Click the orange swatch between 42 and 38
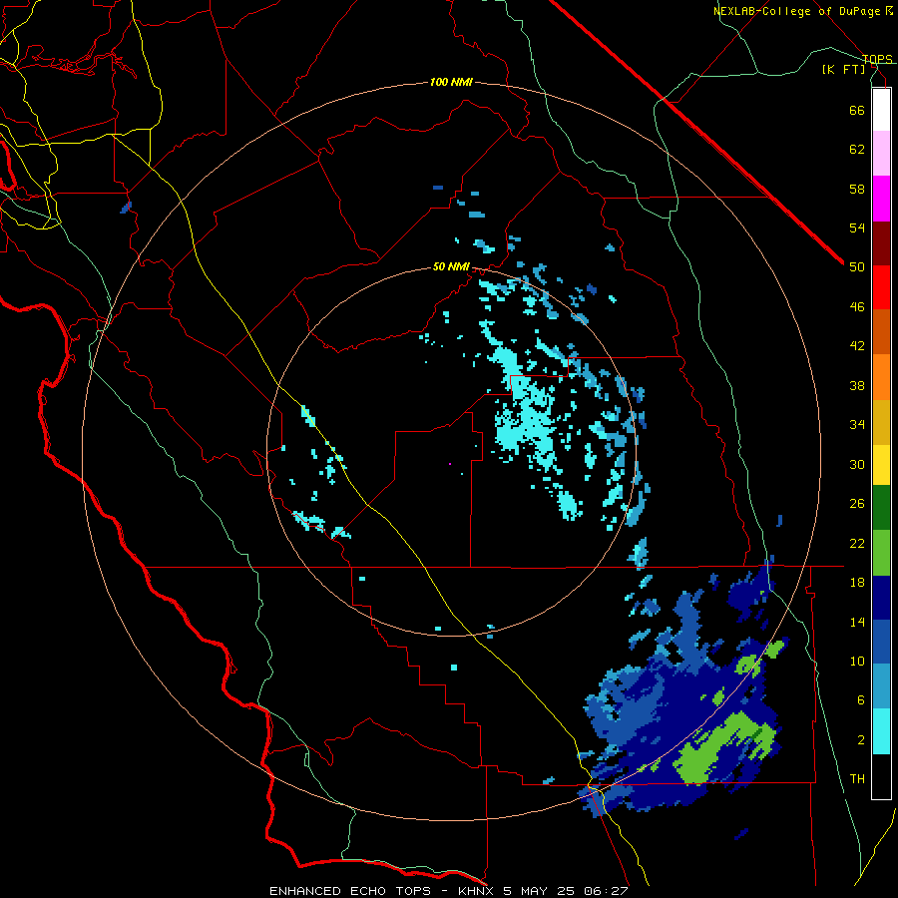This screenshot has height=898, width=898. pos(881,377)
